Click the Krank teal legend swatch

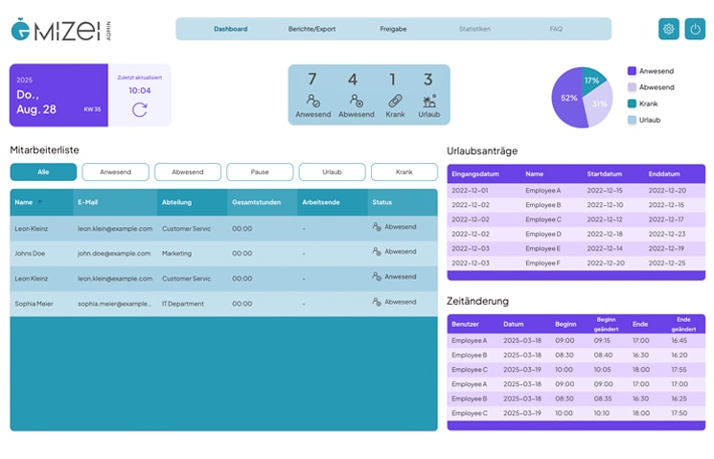632,103
